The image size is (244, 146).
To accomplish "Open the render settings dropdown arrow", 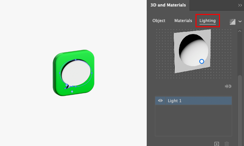I will 240,21.
